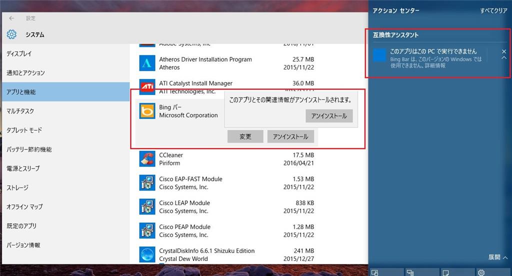Click the first quick action tile in Action Center
512x276 pixels.
tap(386, 272)
